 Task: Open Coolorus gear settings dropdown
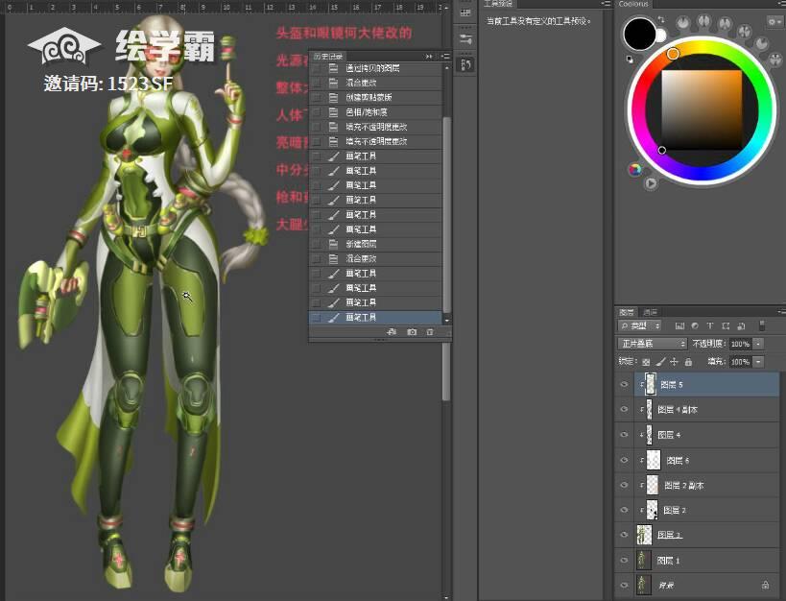(x=774, y=21)
